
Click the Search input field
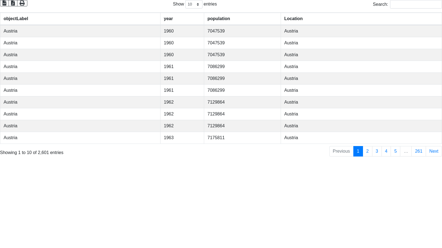coord(416,4)
